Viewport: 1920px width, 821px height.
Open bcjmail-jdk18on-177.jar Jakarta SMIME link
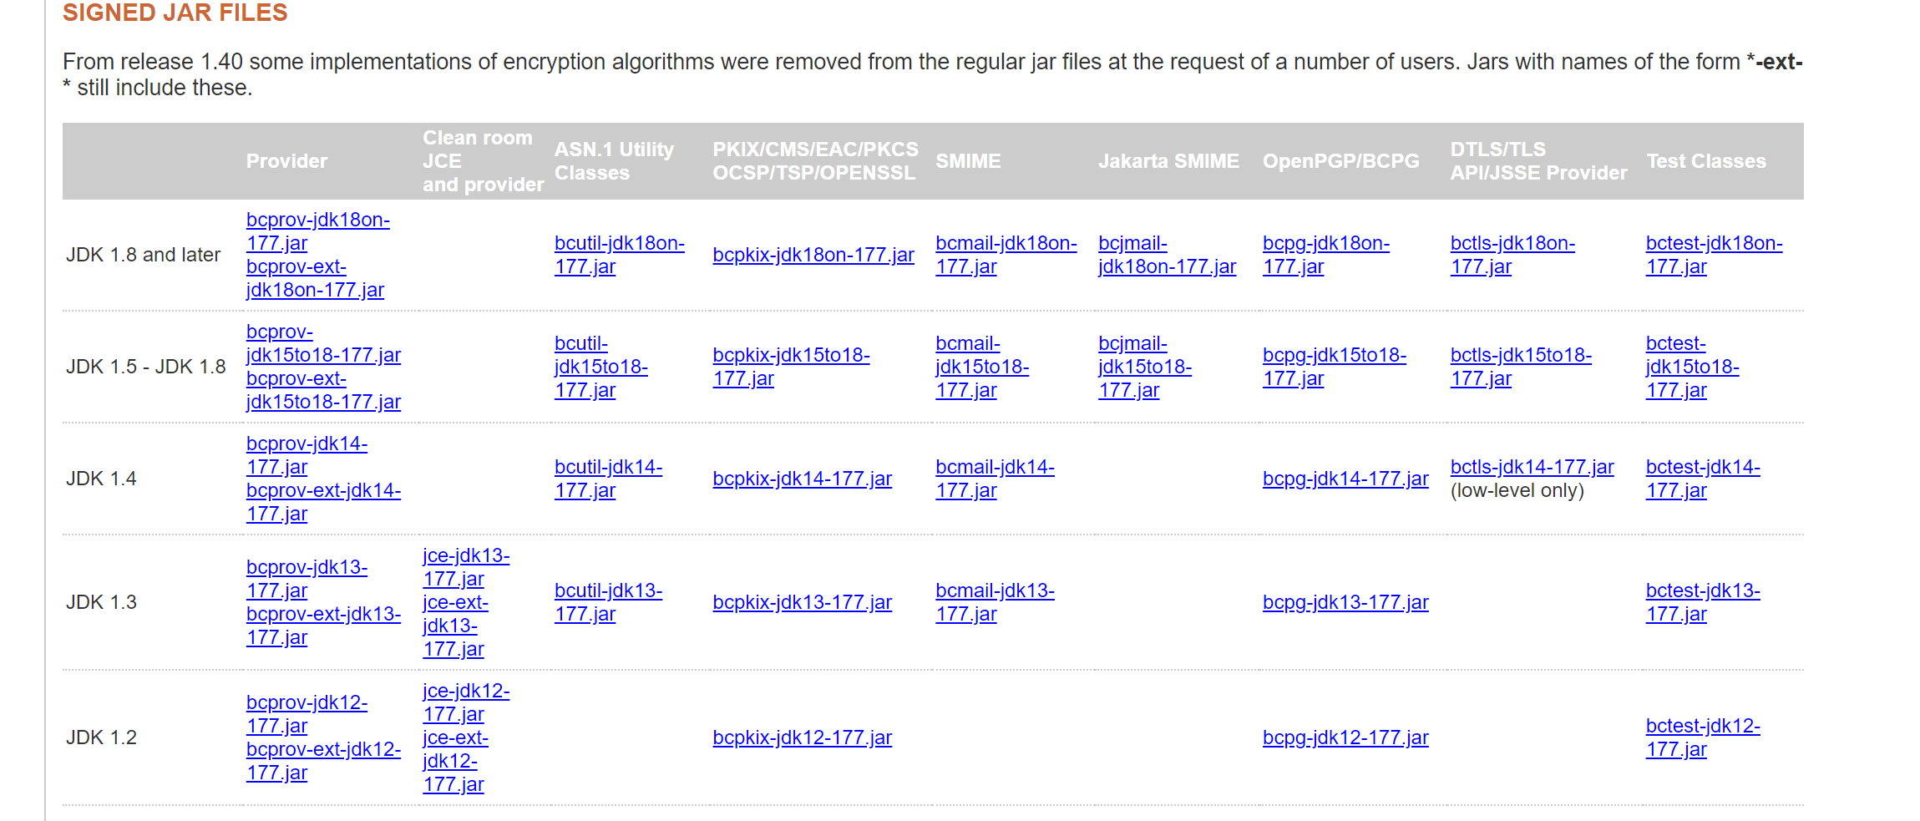(1167, 255)
